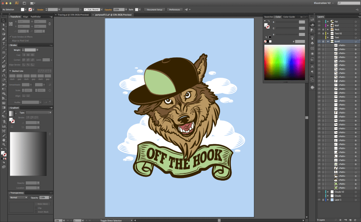Viewport: 361px width, 222px height.
Task: Open the blending mode Normal dropdown
Action: tap(19, 197)
